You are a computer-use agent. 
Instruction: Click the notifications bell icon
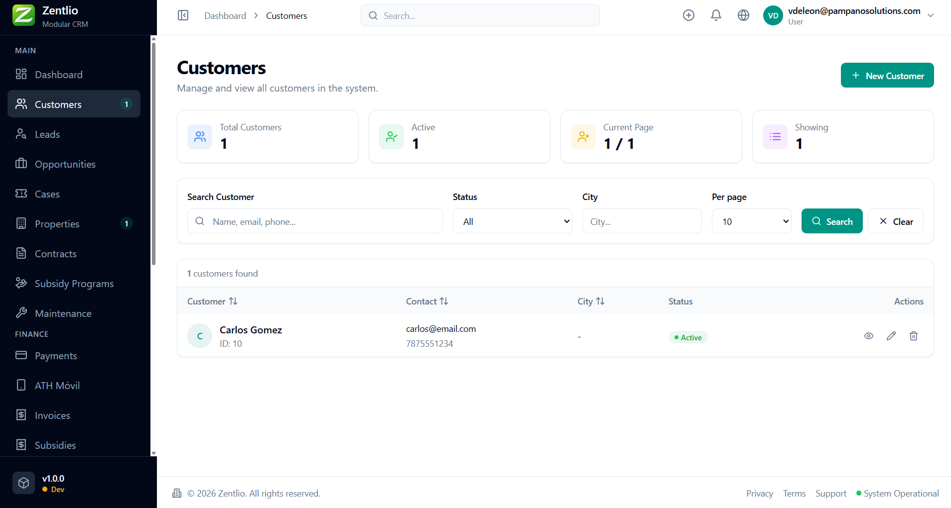click(716, 15)
